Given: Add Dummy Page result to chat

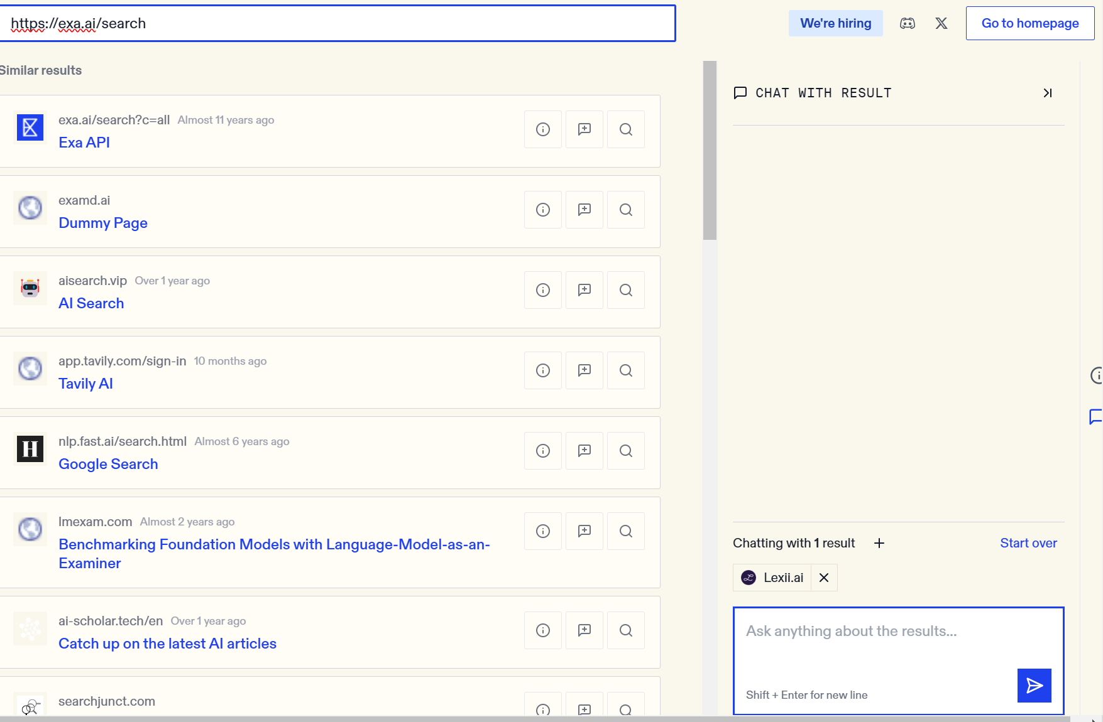Looking at the screenshot, I should point(584,210).
